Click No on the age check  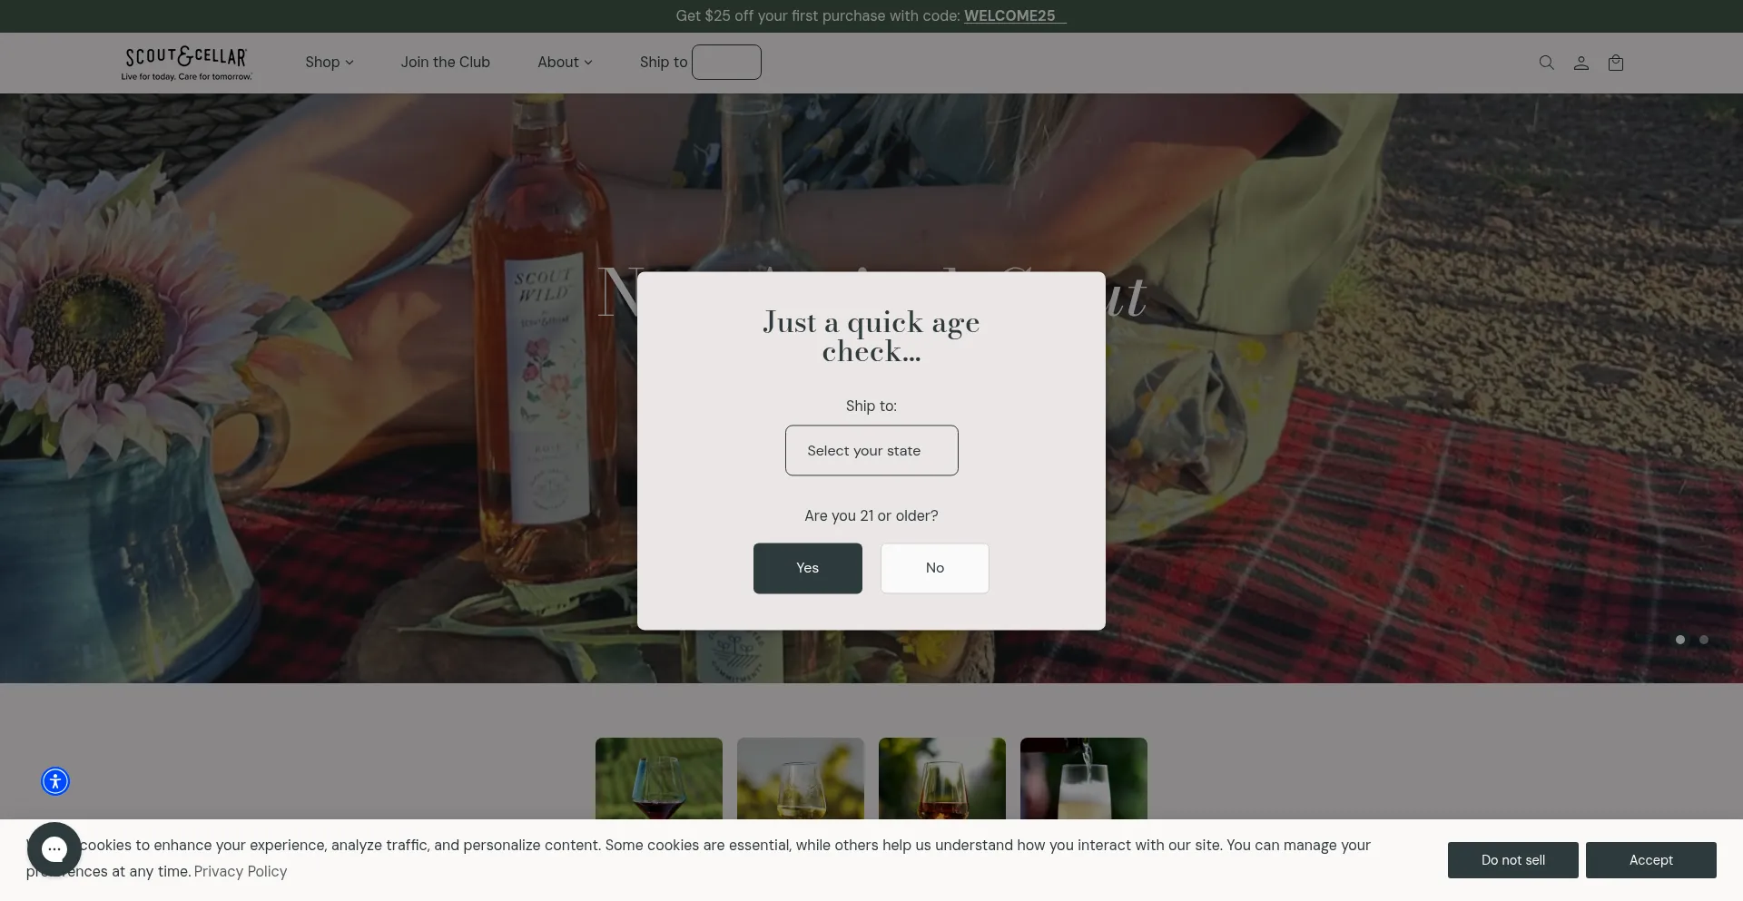934,568
